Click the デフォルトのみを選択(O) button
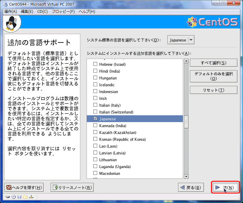The image size is (243, 203). 214,76
